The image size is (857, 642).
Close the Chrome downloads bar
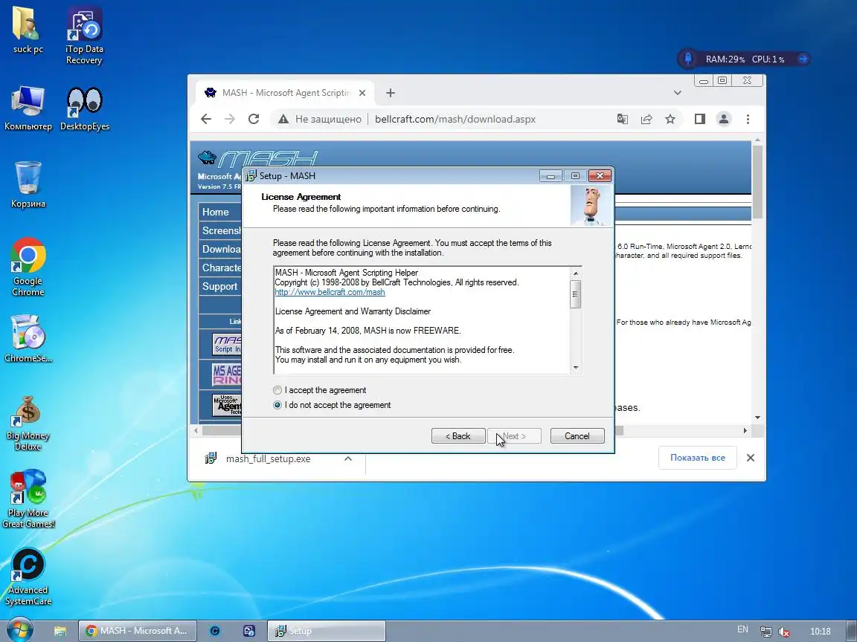coord(751,458)
